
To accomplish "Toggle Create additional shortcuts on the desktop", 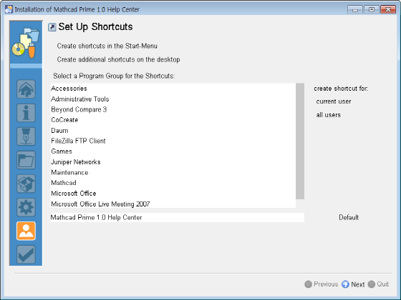I will (x=118, y=59).
